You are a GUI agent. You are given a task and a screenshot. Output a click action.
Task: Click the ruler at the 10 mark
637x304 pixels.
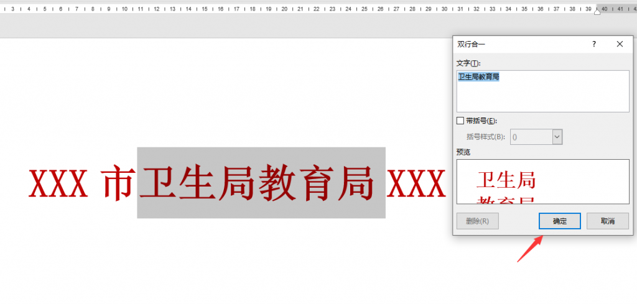point(124,9)
